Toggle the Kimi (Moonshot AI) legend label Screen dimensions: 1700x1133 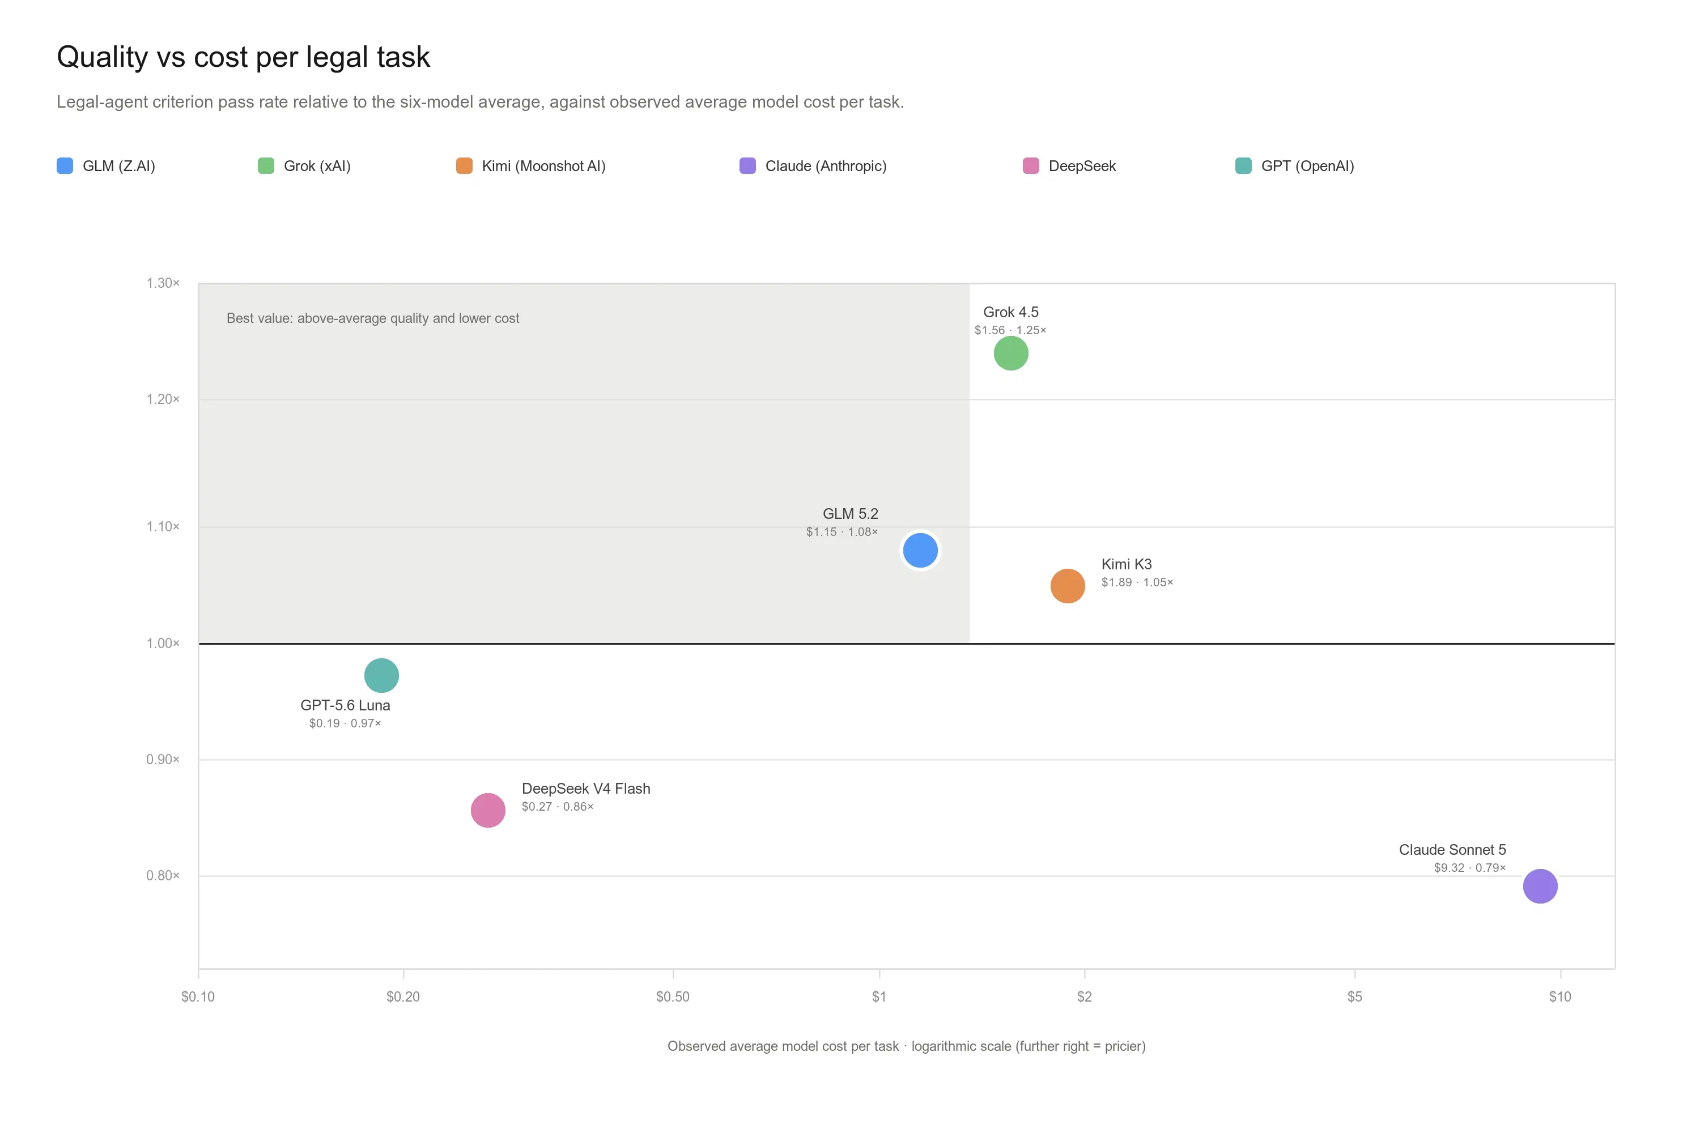tap(543, 166)
